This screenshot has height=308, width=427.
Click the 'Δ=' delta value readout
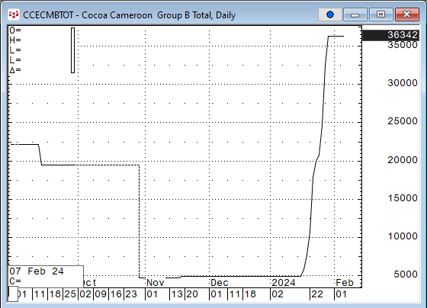(x=15, y=70)
